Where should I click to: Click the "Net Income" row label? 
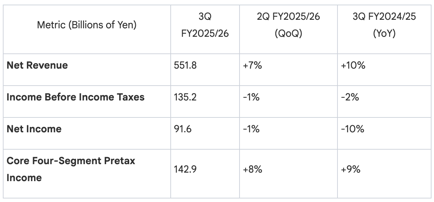click(x=34, y=129)
